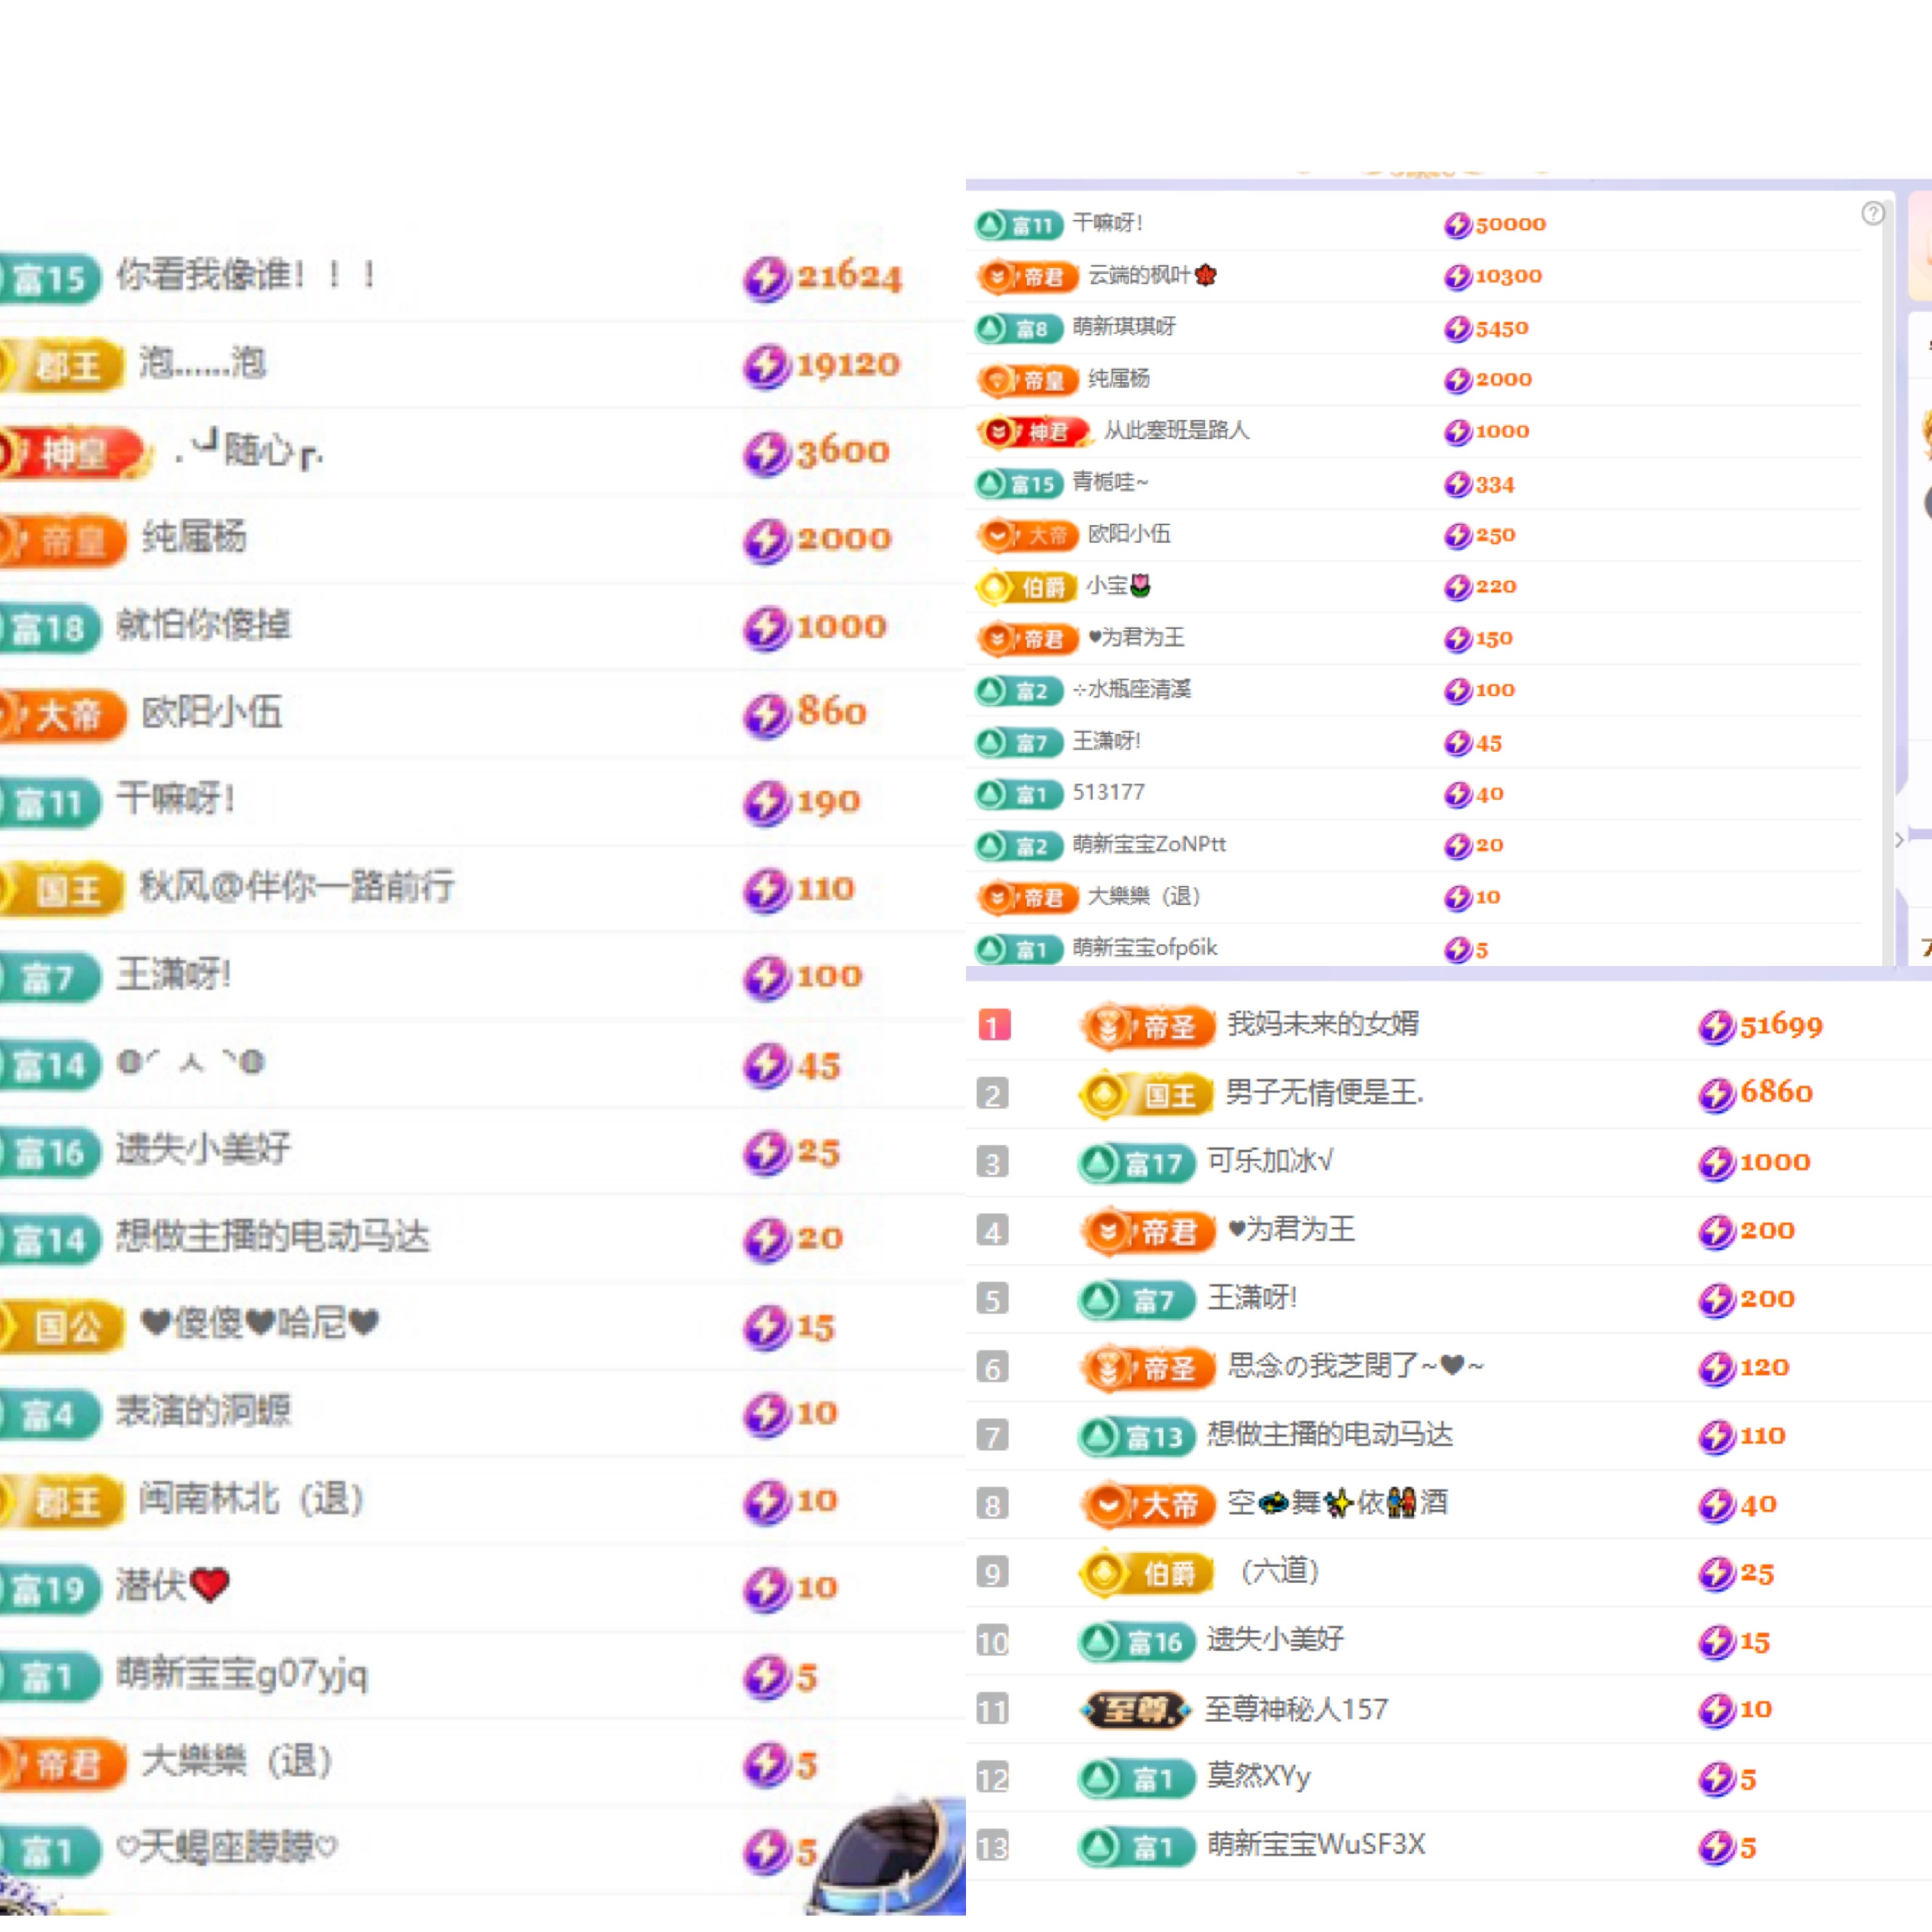Screen dimensions: 1932x1932
Task: Open the user 至尊神秘人157
Action: (x=1297, y=1711)
